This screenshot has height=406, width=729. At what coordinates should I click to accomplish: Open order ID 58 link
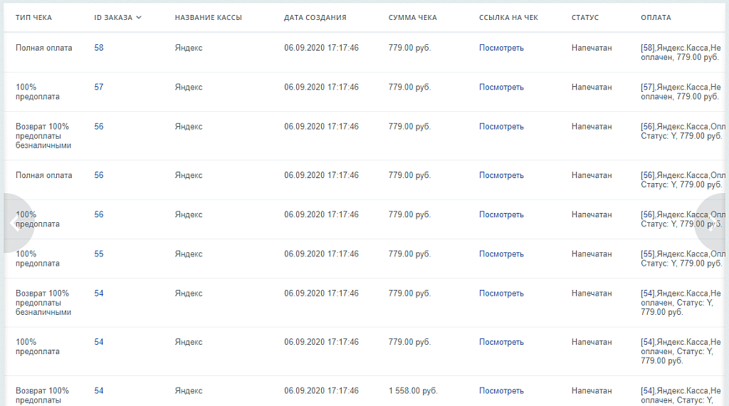pos(99,48)
